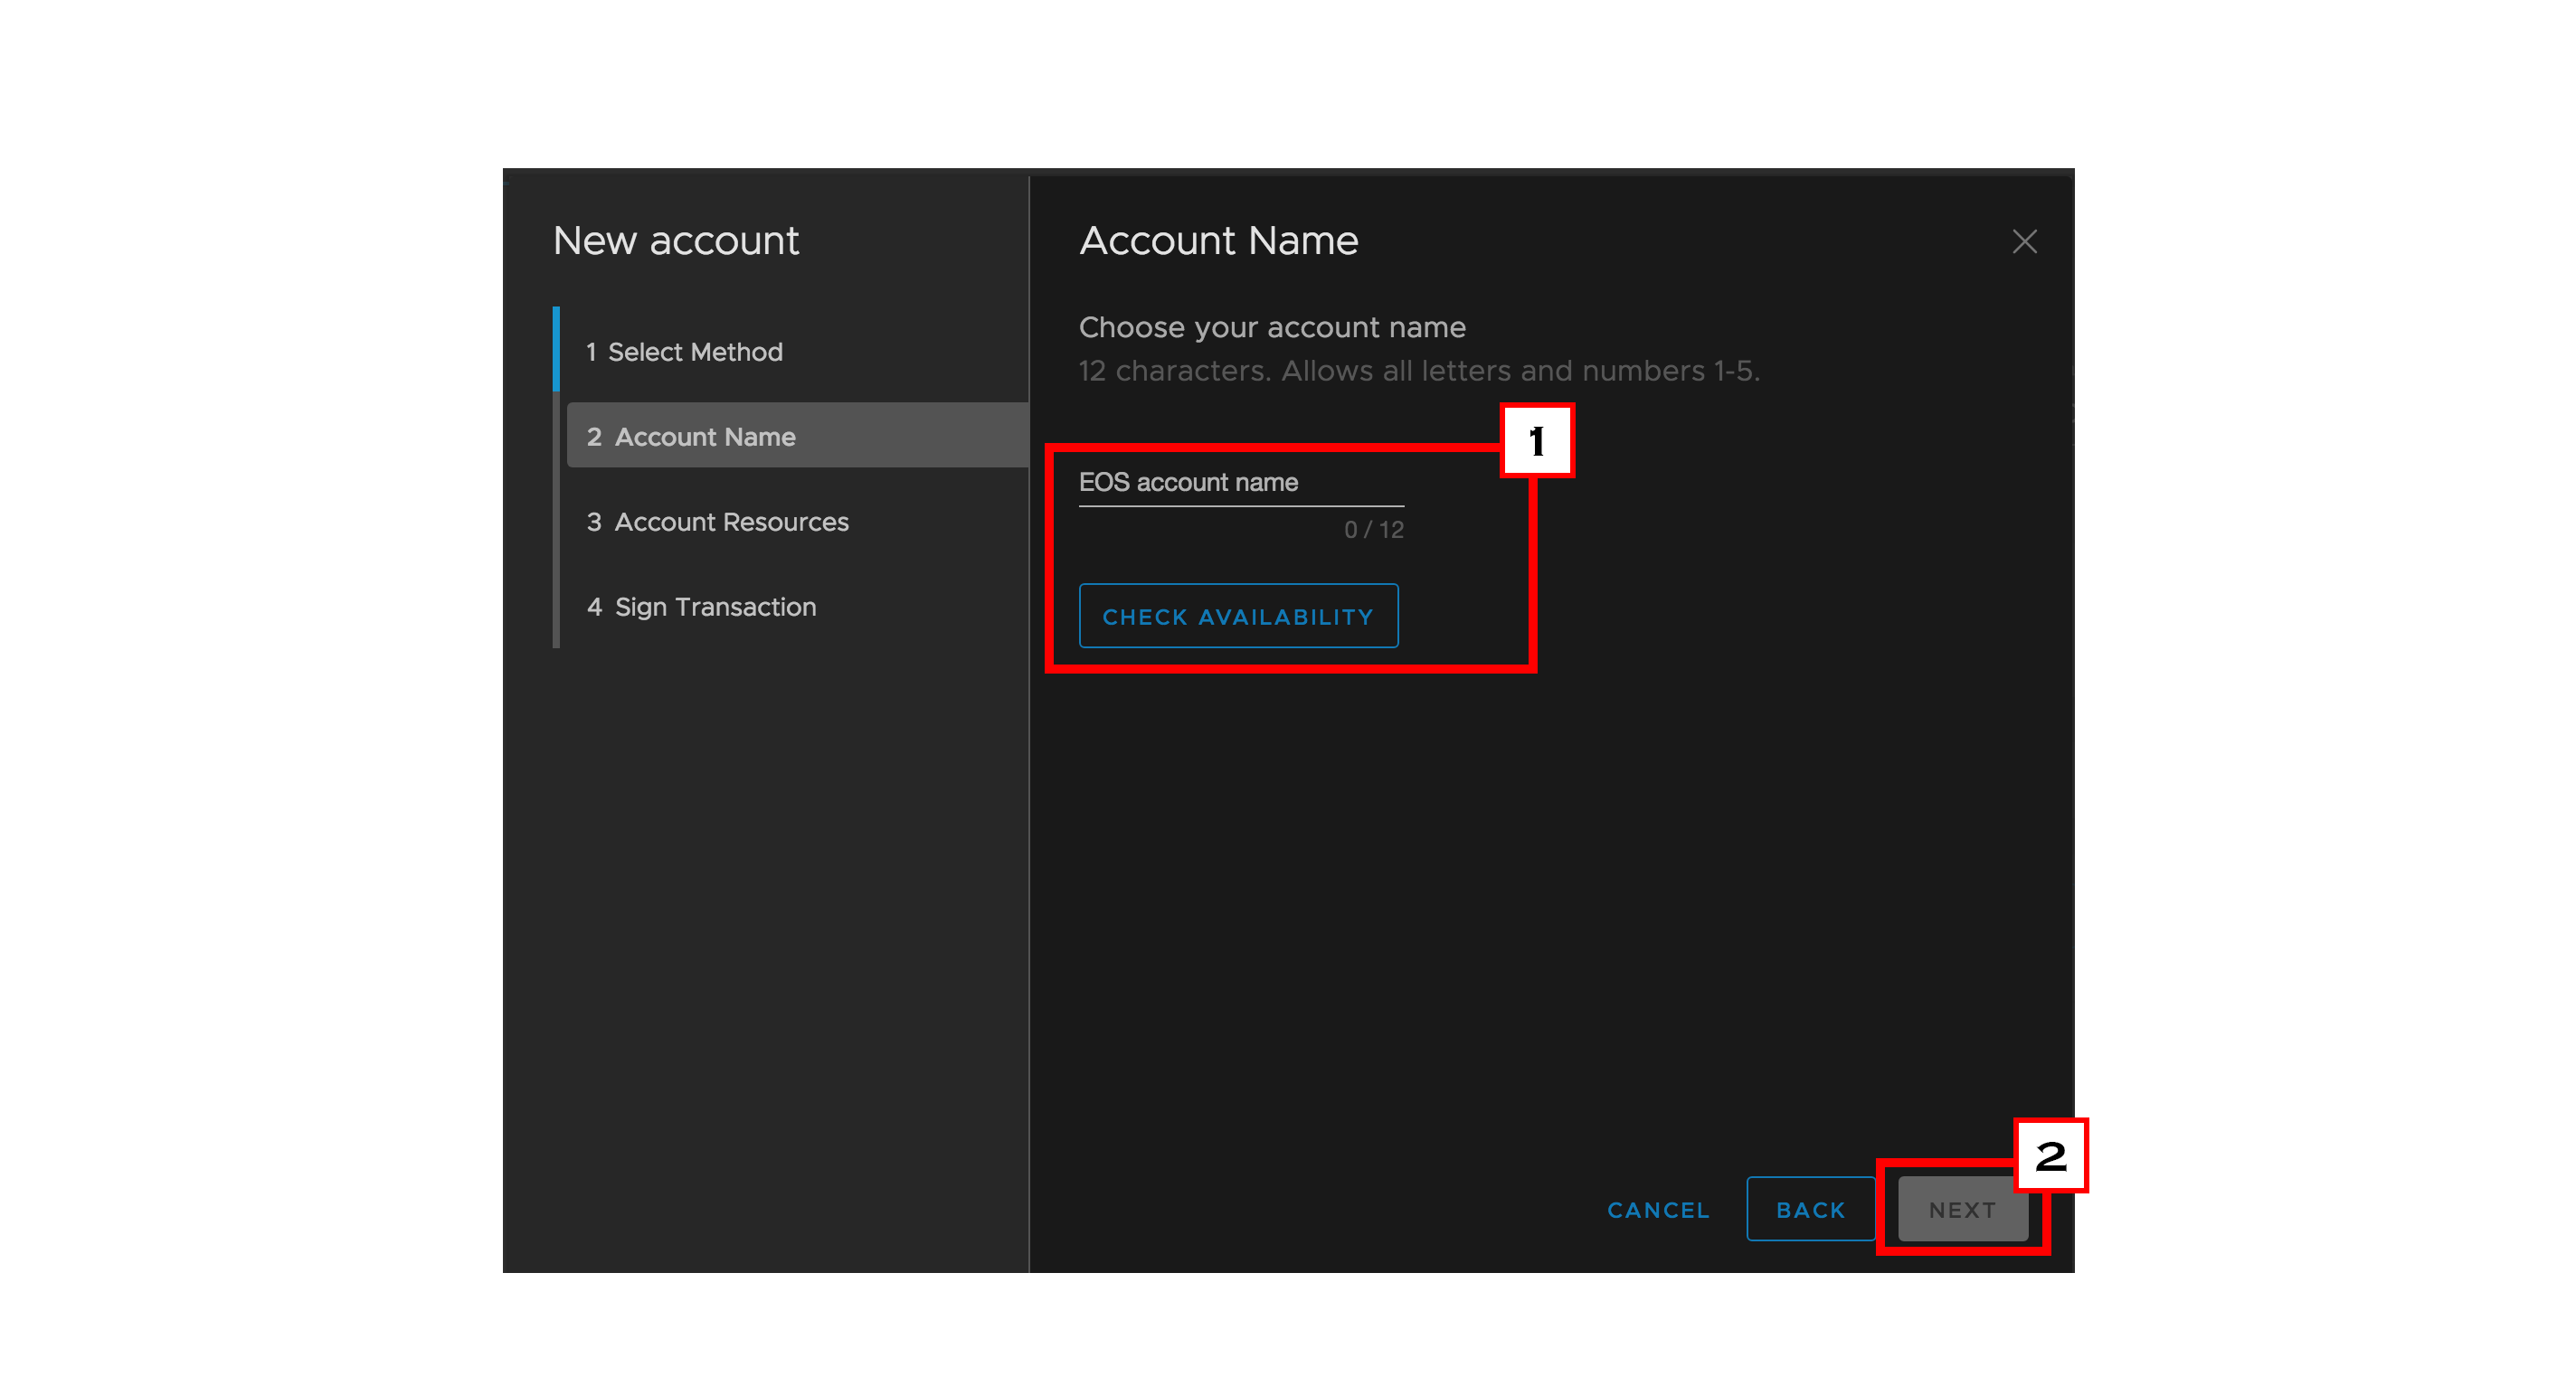Click the 'New account' sidebar title

pos(676,240)
